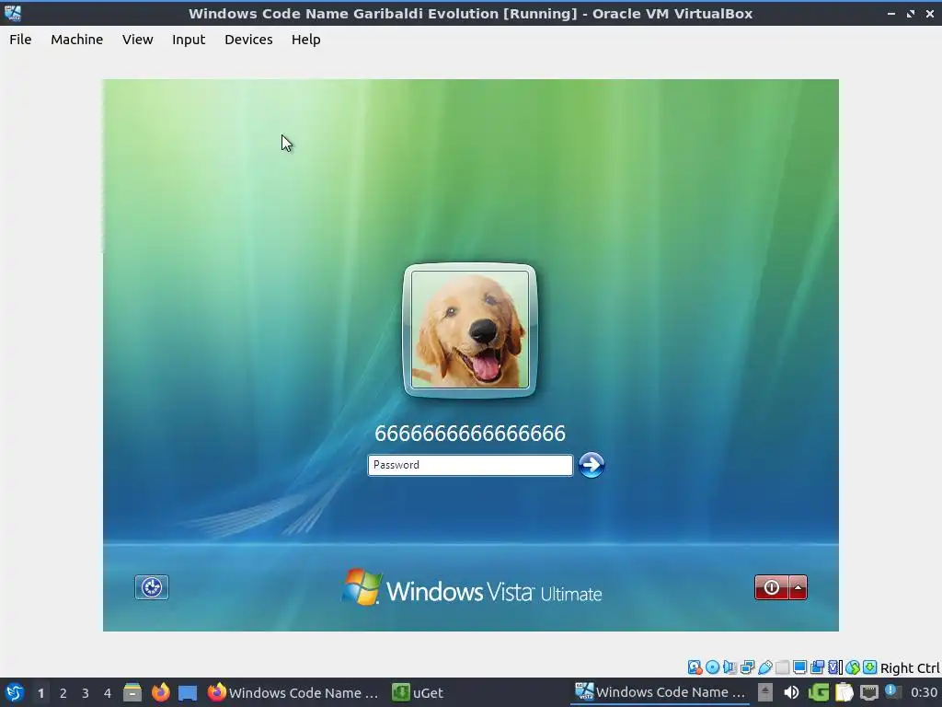Screen dimensions: 942x707
Task: Launch Firefox from the quick launch
Action: (160, 692)
